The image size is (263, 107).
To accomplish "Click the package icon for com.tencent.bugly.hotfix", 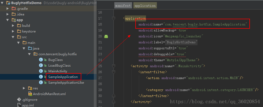I will (35, 54).
